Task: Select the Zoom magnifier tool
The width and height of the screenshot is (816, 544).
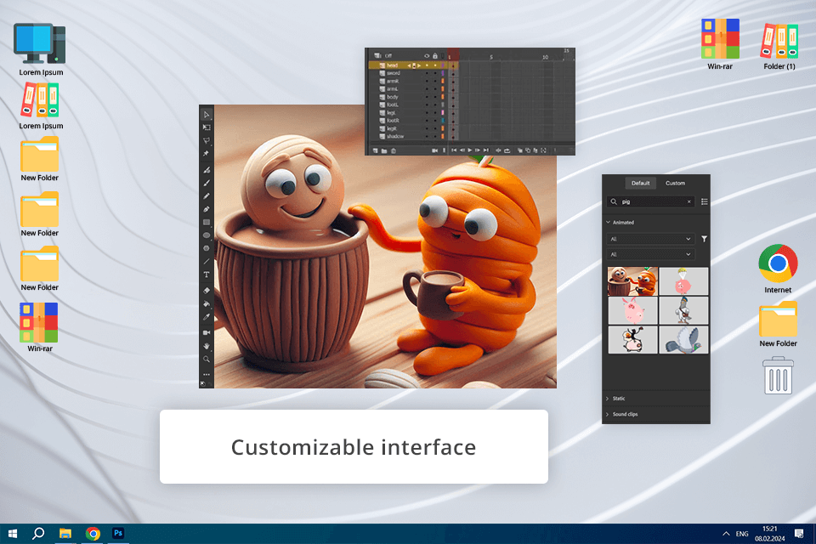Action: 207,359
